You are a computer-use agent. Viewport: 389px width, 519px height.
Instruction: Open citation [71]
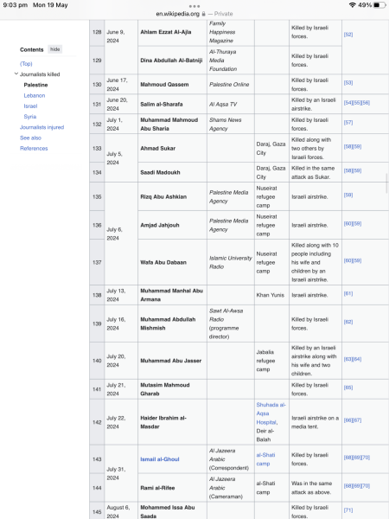(348, 510)
